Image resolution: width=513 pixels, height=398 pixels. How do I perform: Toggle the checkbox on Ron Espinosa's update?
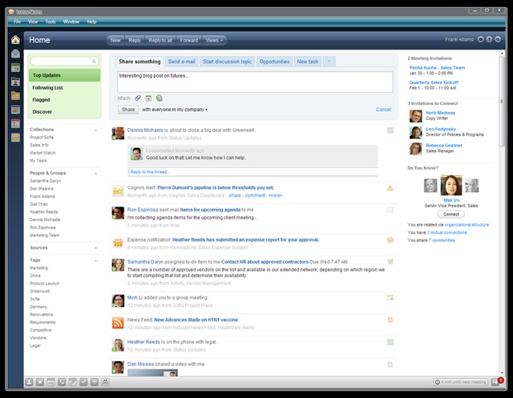pos(390,210)
